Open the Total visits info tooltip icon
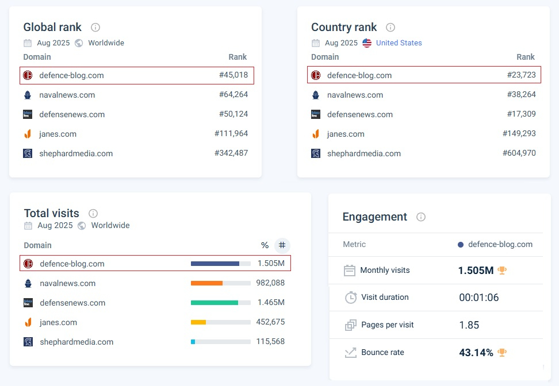 (93, 213)
